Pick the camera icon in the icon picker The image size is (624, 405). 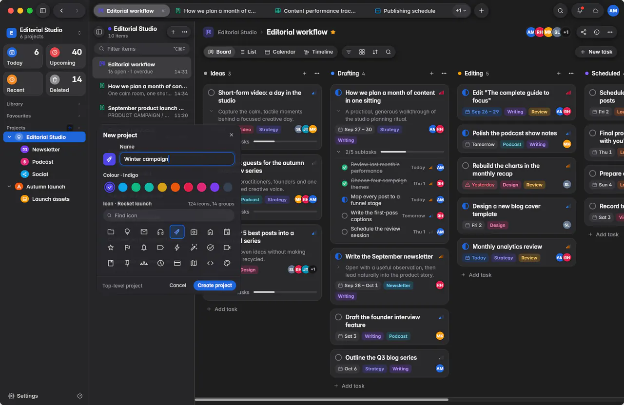pyautogui.click(x=194, y=232)
